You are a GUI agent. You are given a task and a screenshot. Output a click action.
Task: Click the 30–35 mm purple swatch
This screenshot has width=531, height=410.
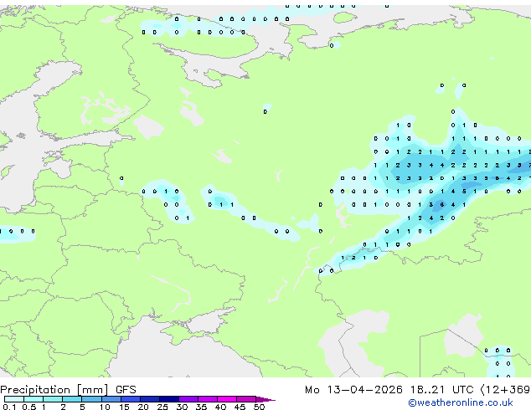188,399
